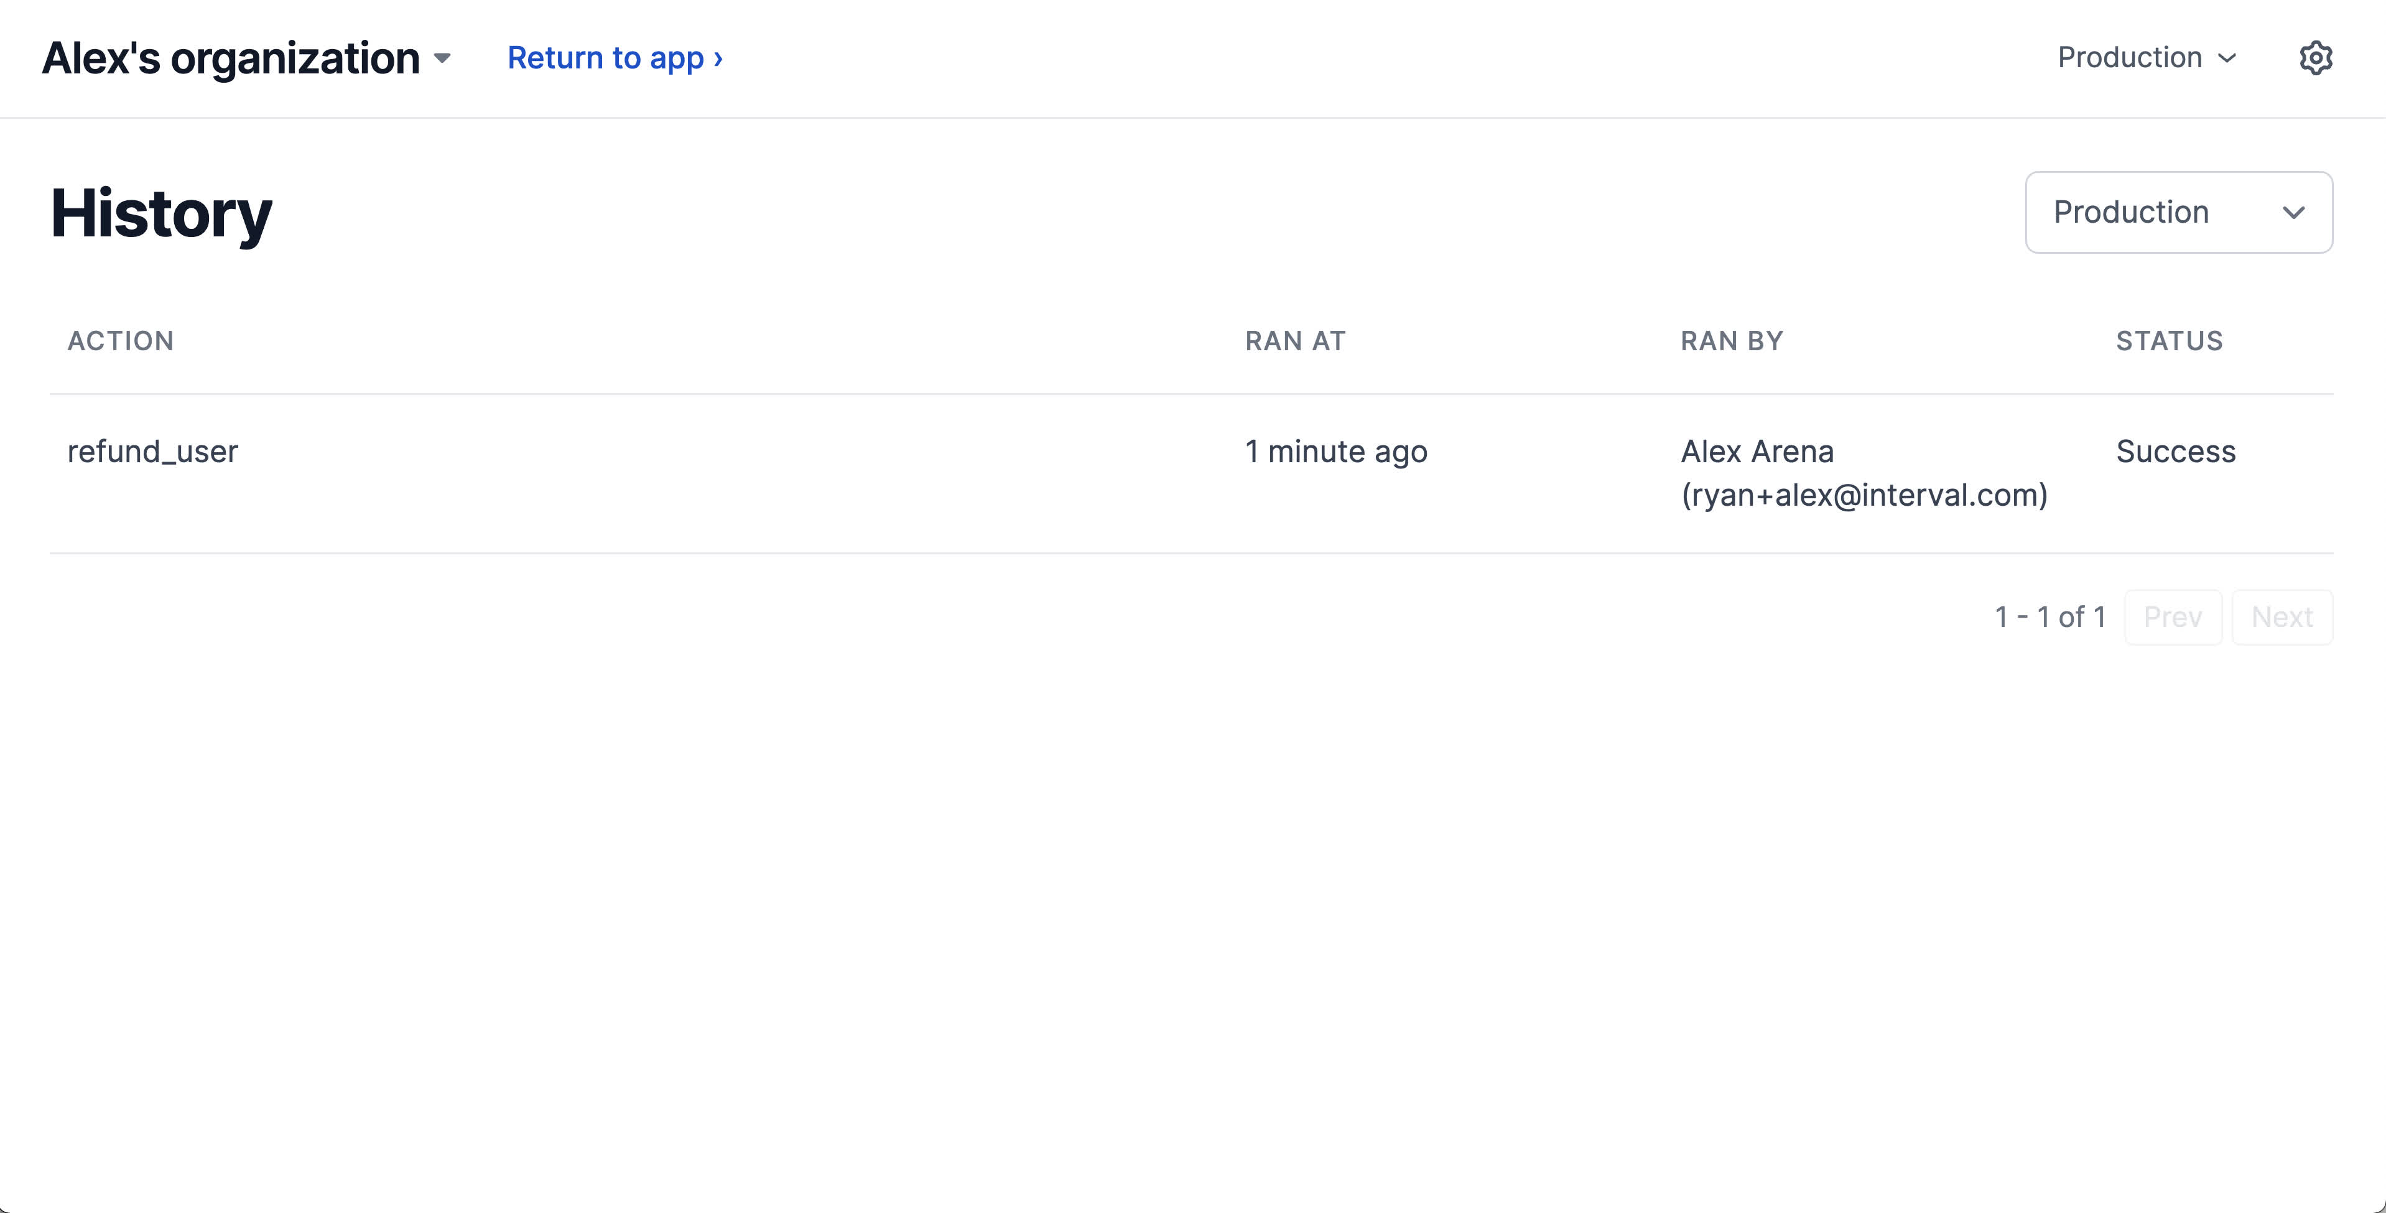The width and height of the screenshot is (2386, 1213).
Task: Click the STATUS column header
Action: (2170, 341)
